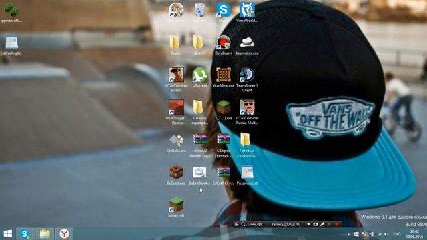Select the keymaker.exe hat icon
This screenshot has height=240, width=427.
(247, 43)
